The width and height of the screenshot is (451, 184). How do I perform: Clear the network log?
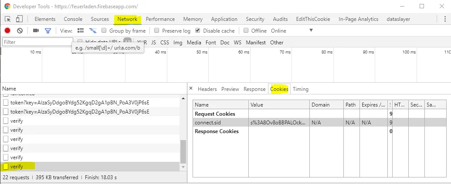pyautogui.click(x=20, y=31)
